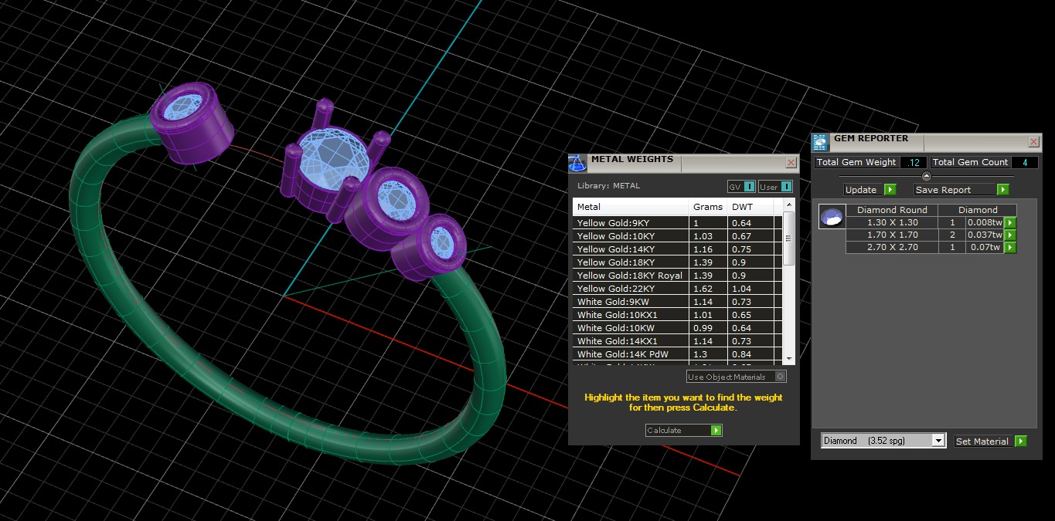Click the 0.008tw weight cell
1055x521 pixels.
click(x=985, y=222)
